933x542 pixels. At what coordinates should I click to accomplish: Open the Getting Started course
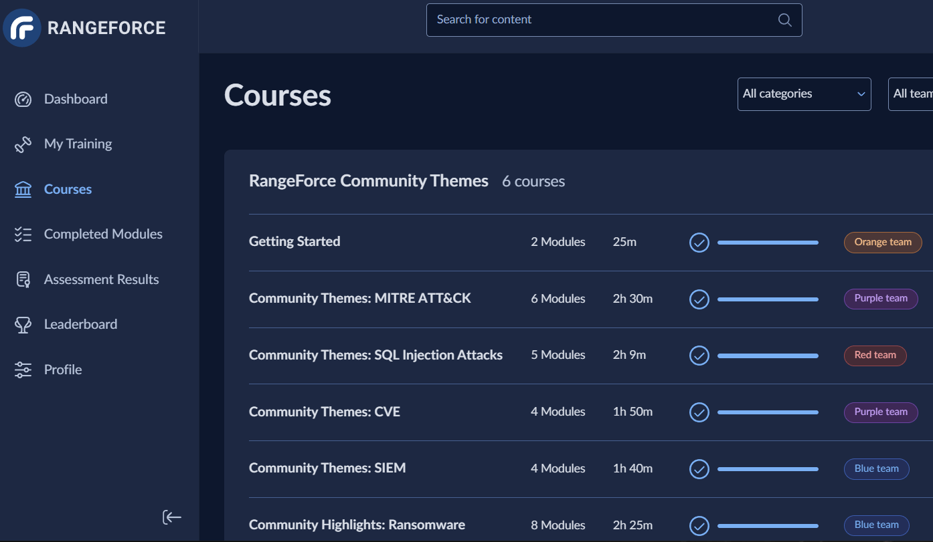click(294, 242)
